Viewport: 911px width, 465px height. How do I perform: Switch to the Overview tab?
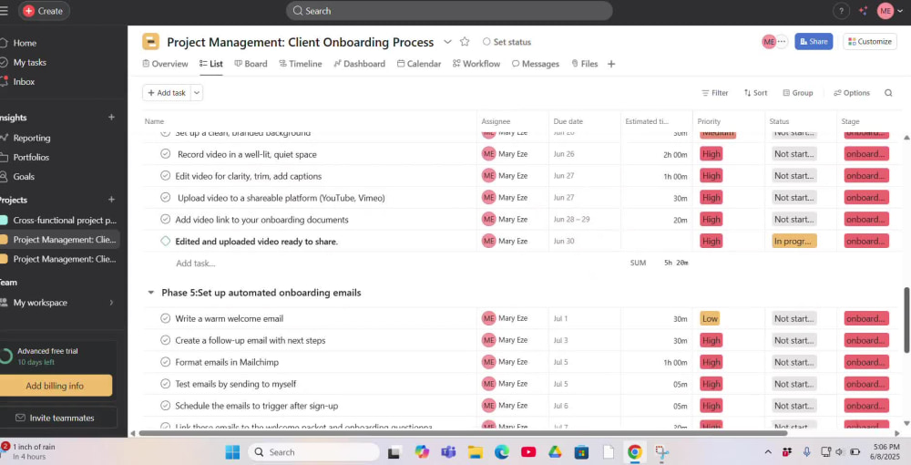click(x=165, y=64)
